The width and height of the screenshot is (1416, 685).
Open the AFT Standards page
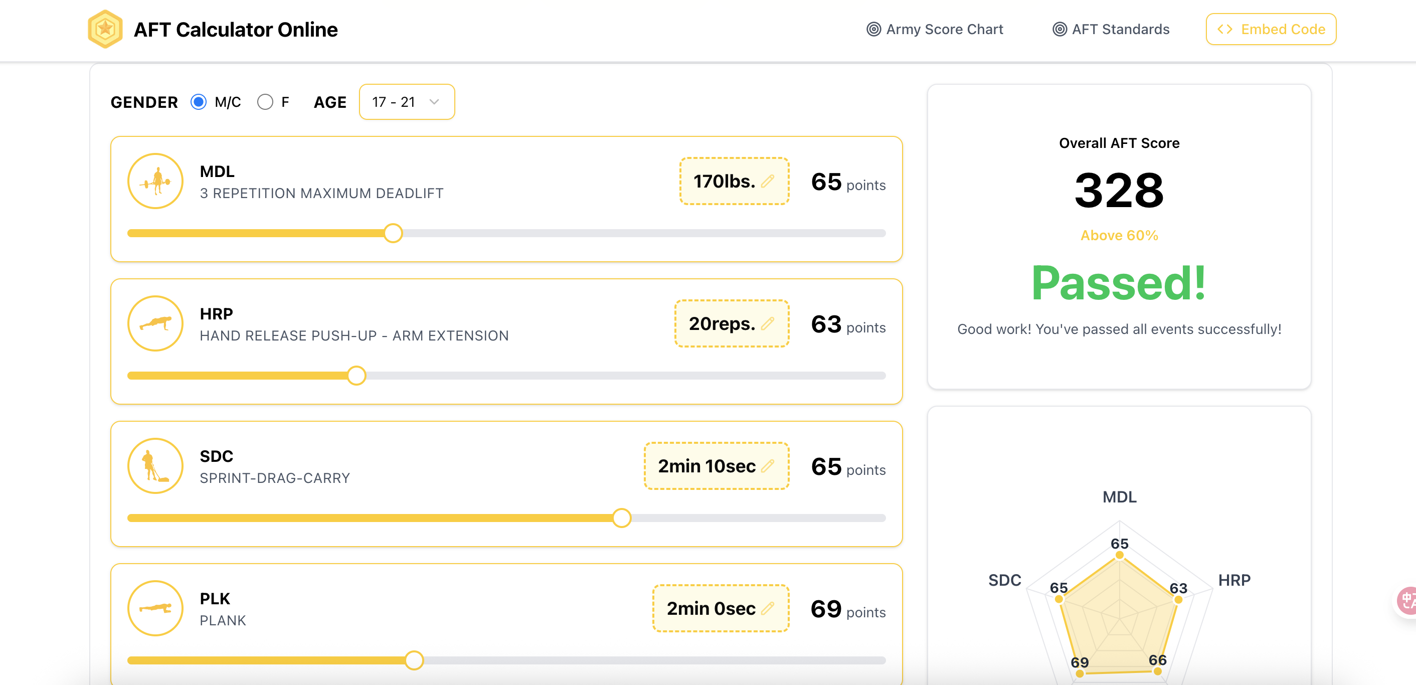1111,29
